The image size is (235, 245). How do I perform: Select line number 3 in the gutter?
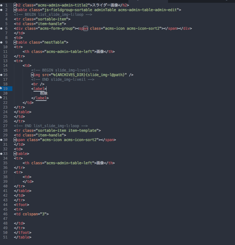(6, 15)
